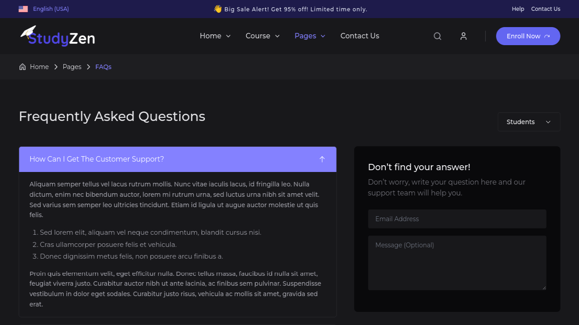Click the breadcrumb home icon
Screen dimensions: 579x325
[x=23, y=67]
